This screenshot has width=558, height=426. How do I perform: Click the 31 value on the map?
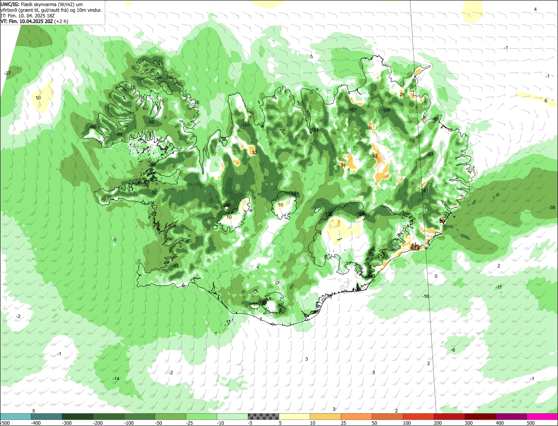pyautogui.click(x=343, y=165)
